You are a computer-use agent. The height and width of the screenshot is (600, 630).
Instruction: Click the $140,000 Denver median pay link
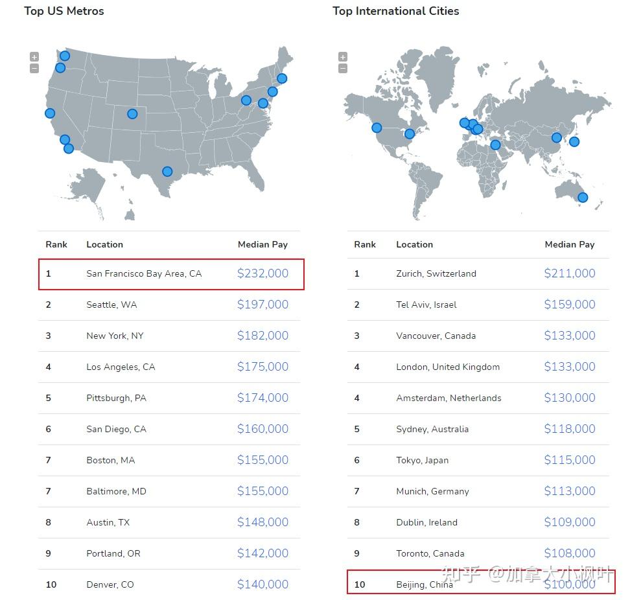(262, 584)
